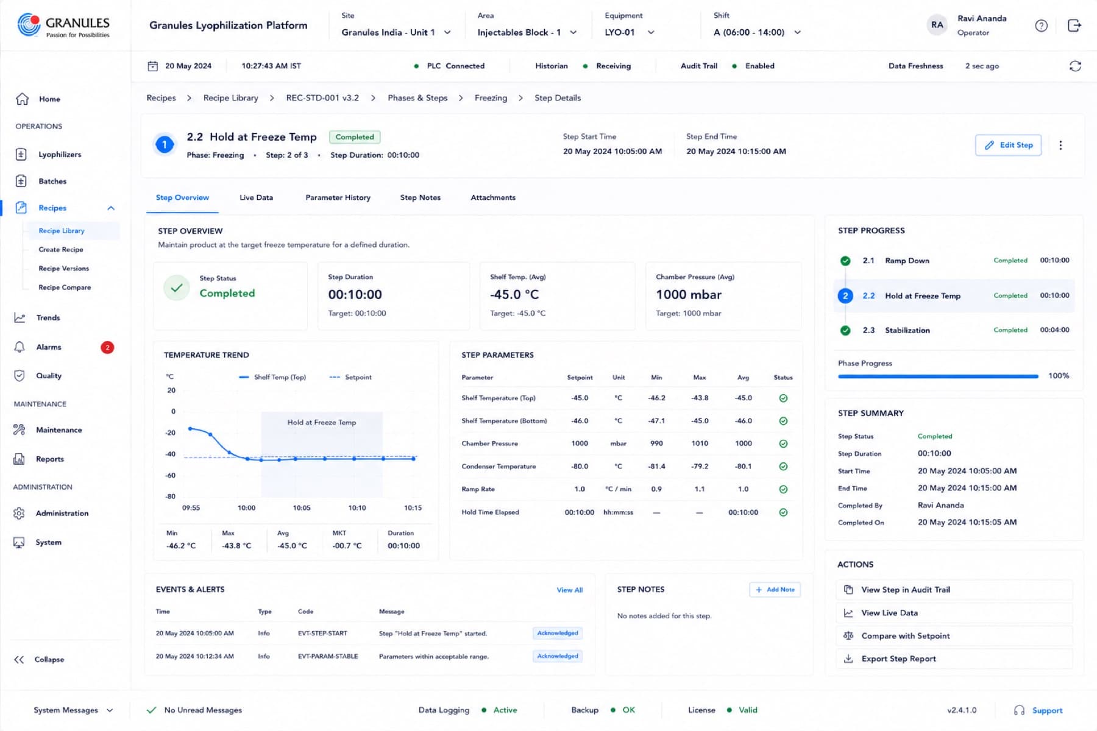Expand the System Messages dropdown
Viewport: 1097px width, 731px height.
click(x=73, y=710)
